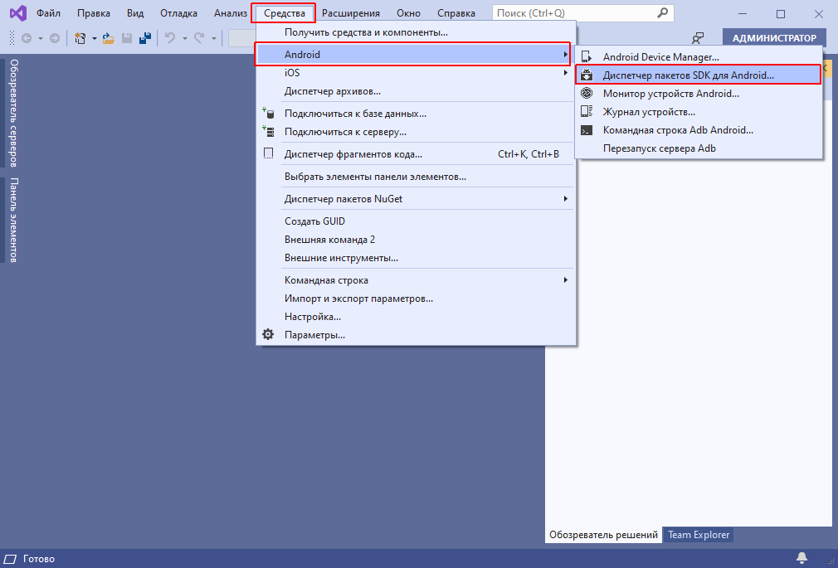Click the notifications bell in status bar
Image resolution: width=838 pixels, height=568 pixels.
[801, 558]
